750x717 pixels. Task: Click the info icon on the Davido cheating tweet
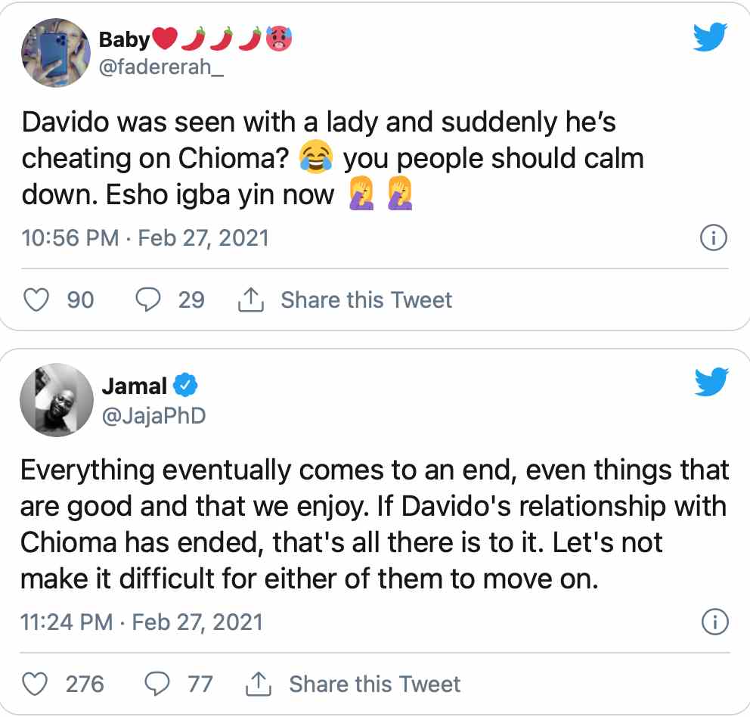[714, 239]
